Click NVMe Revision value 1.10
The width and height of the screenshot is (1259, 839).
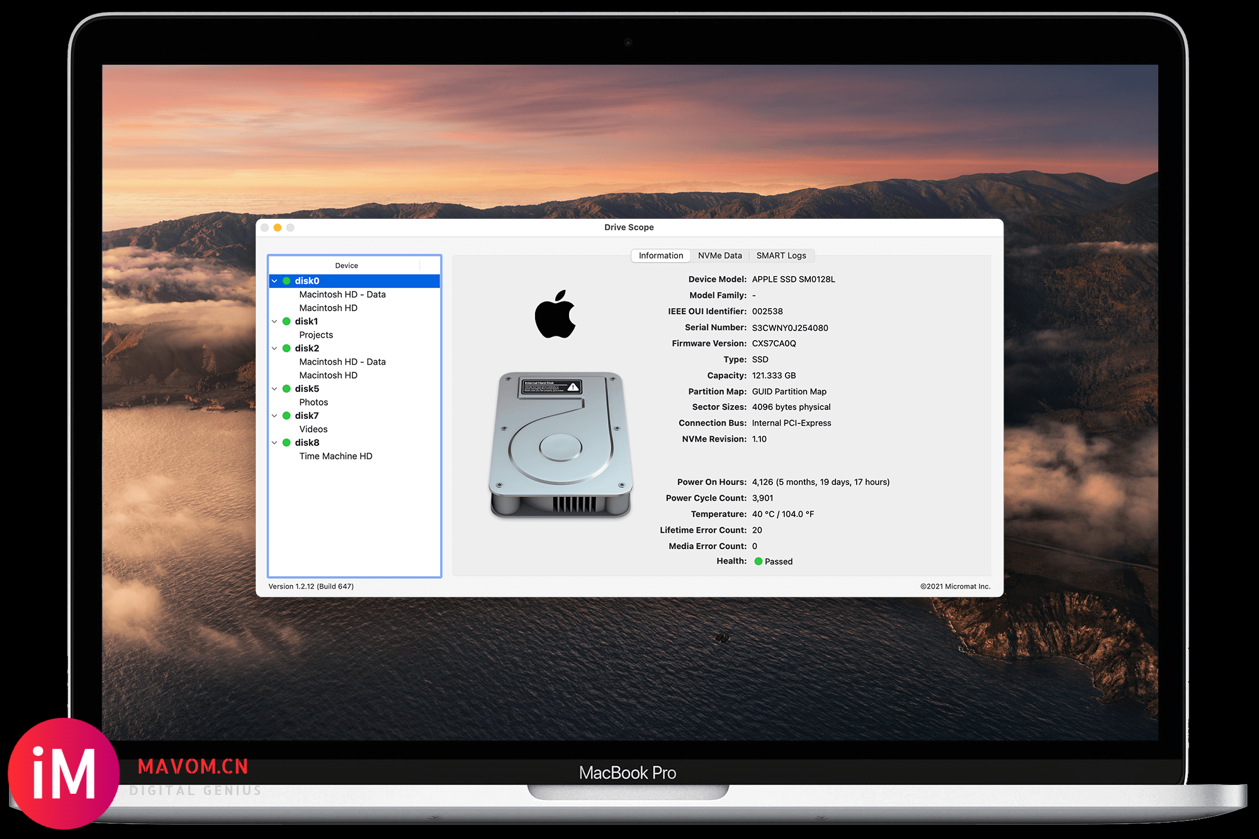tap(759, 439)
